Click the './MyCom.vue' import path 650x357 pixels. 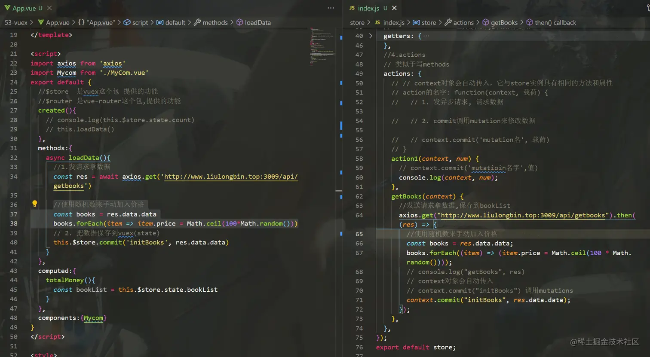tap(124, 73)
